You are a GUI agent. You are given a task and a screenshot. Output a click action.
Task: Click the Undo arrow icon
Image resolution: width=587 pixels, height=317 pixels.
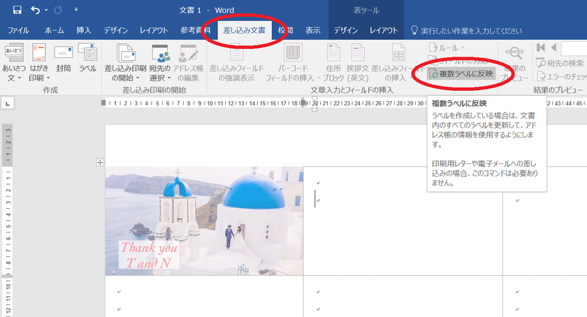(x=35, y=10)
